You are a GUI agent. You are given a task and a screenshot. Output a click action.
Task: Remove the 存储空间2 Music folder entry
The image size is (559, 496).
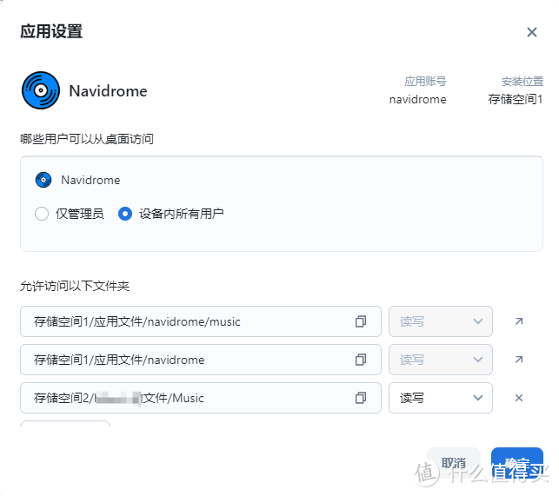[x=519, y=398]
